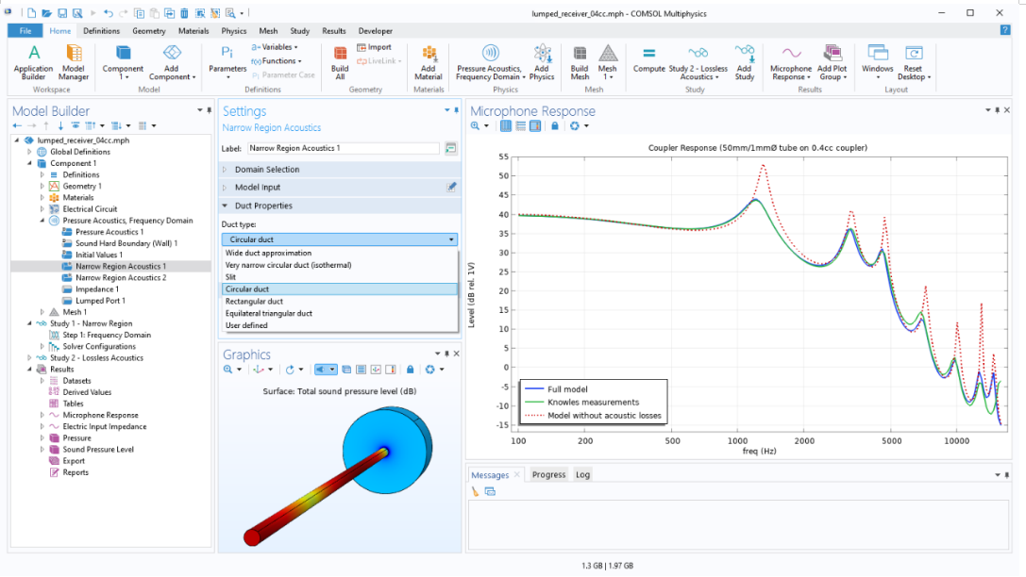The height and width of the screenshot is (577, 1026).
Task: Choose User defined duct type
Action: click(x=340, y=325)
